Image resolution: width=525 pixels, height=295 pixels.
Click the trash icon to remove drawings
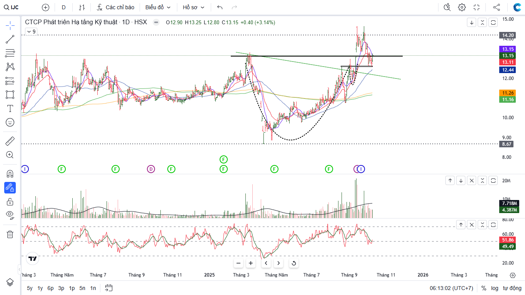[10, 234]
